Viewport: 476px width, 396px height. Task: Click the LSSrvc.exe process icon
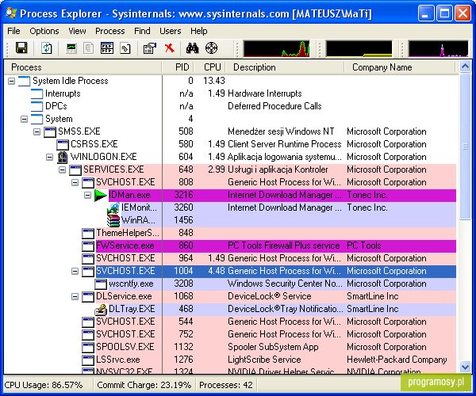coord(88,360)
